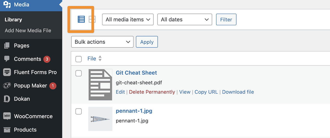Go to Library submenu
Viewport: 330px width, 138px height.
click(13, 20)
